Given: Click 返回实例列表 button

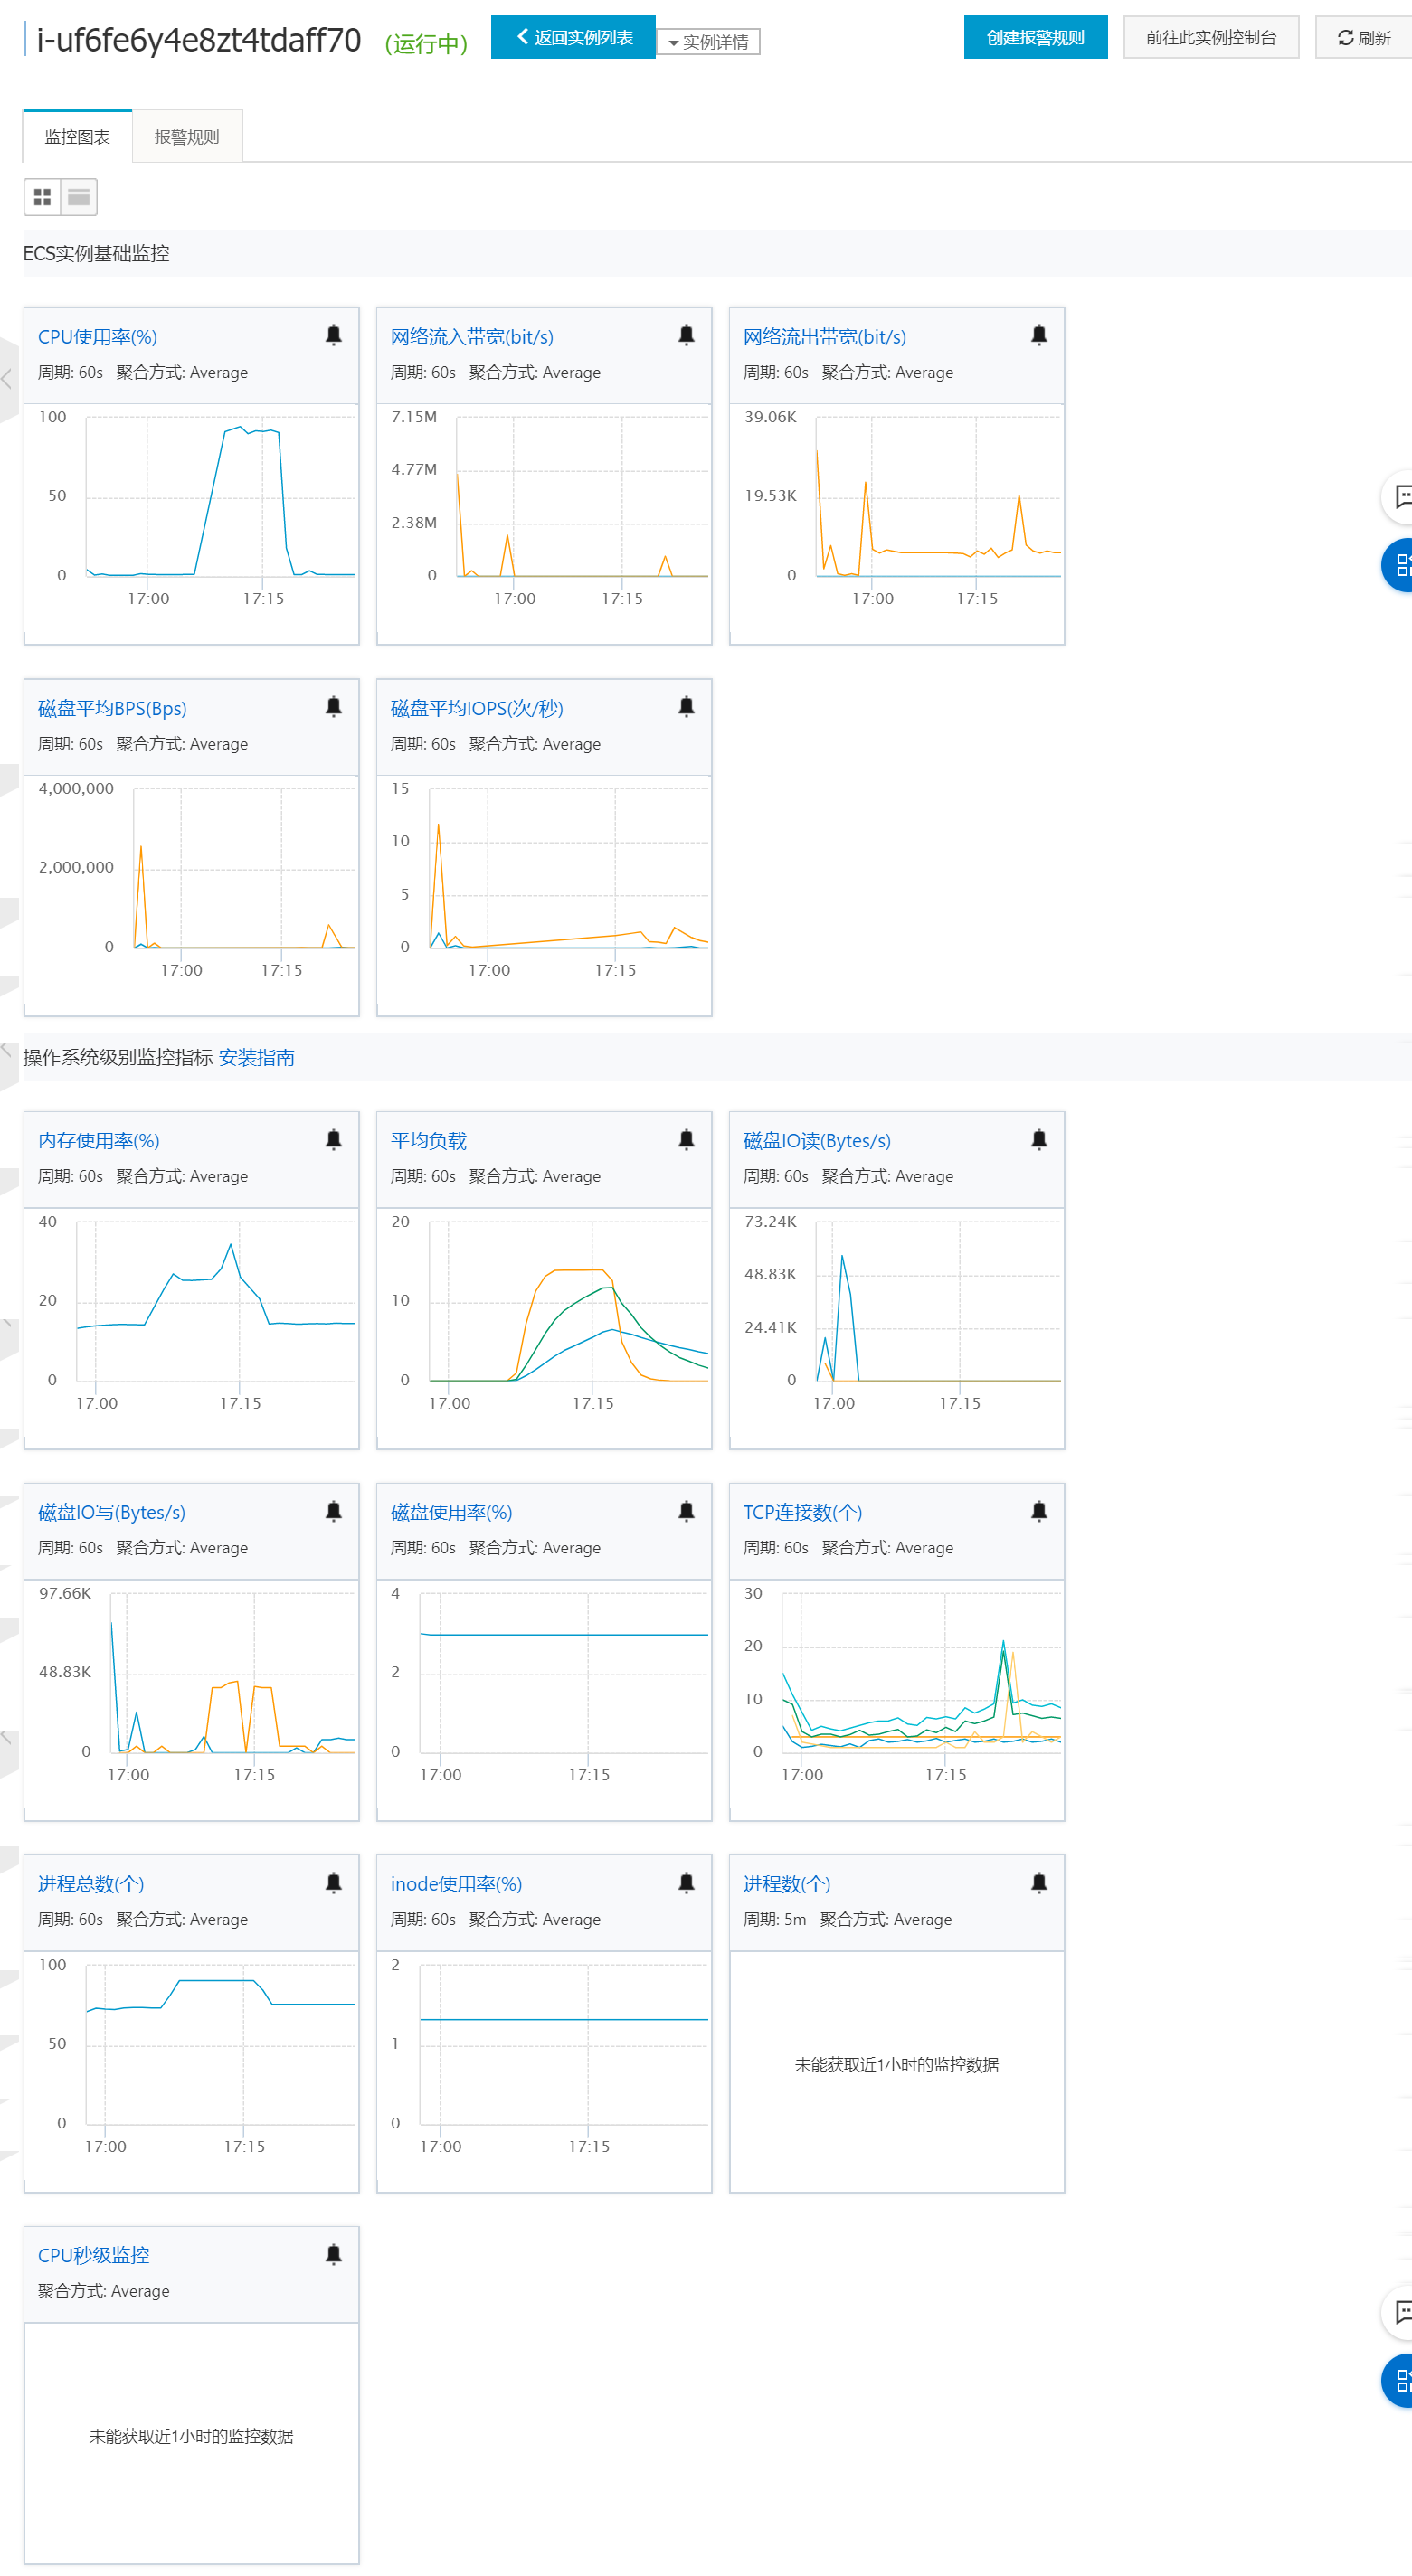Looking at the screenshot, I should (x=573, y=37).
